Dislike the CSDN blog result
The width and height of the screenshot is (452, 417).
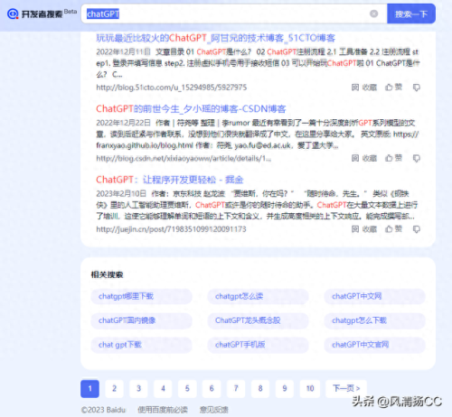coord(417,158)
